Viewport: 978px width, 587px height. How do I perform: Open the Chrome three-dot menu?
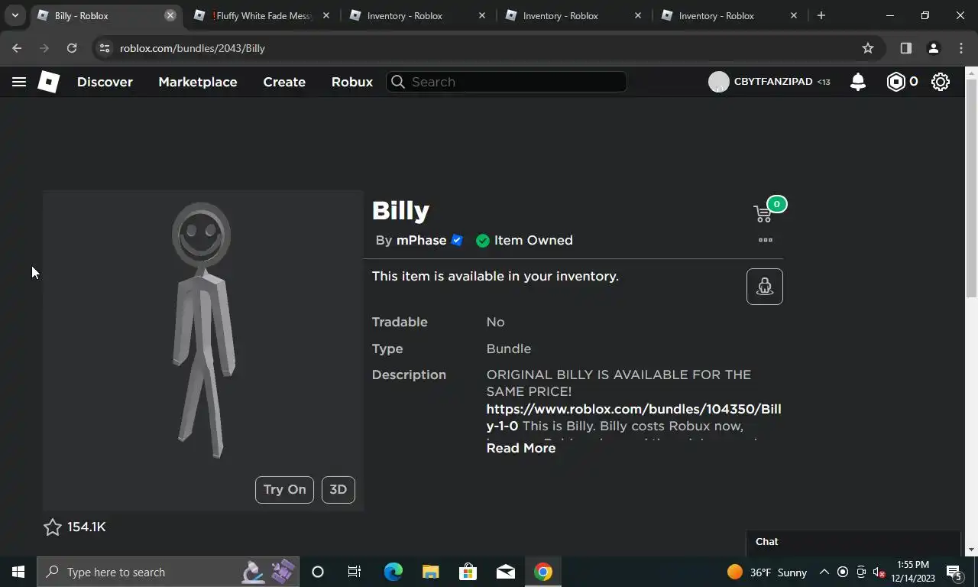961,48
